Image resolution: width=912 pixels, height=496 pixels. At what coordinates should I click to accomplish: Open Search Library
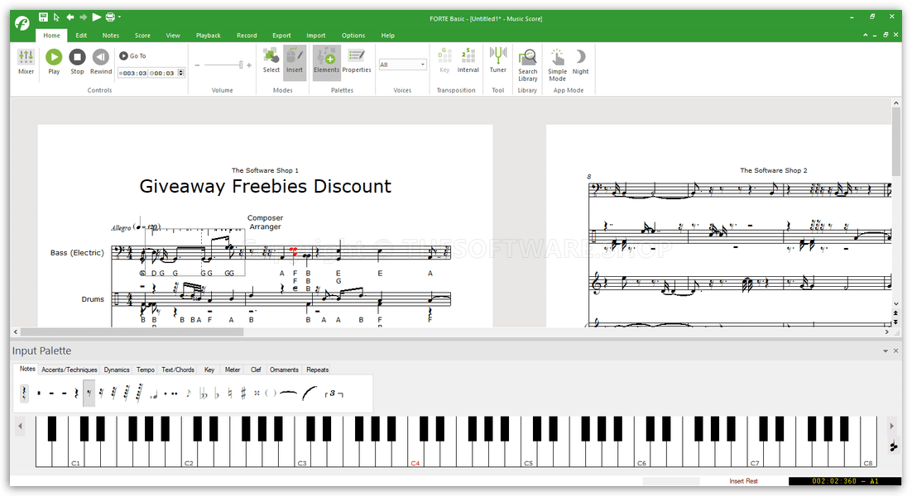528,62
